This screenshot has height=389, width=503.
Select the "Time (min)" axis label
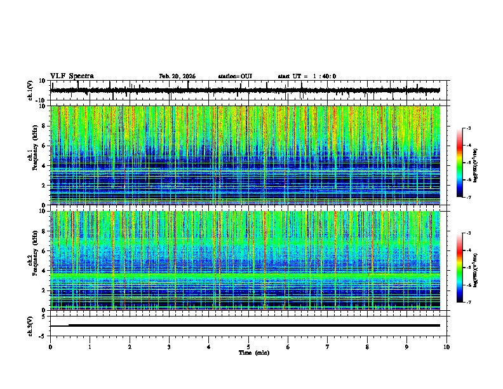click(x=254, y=353)
